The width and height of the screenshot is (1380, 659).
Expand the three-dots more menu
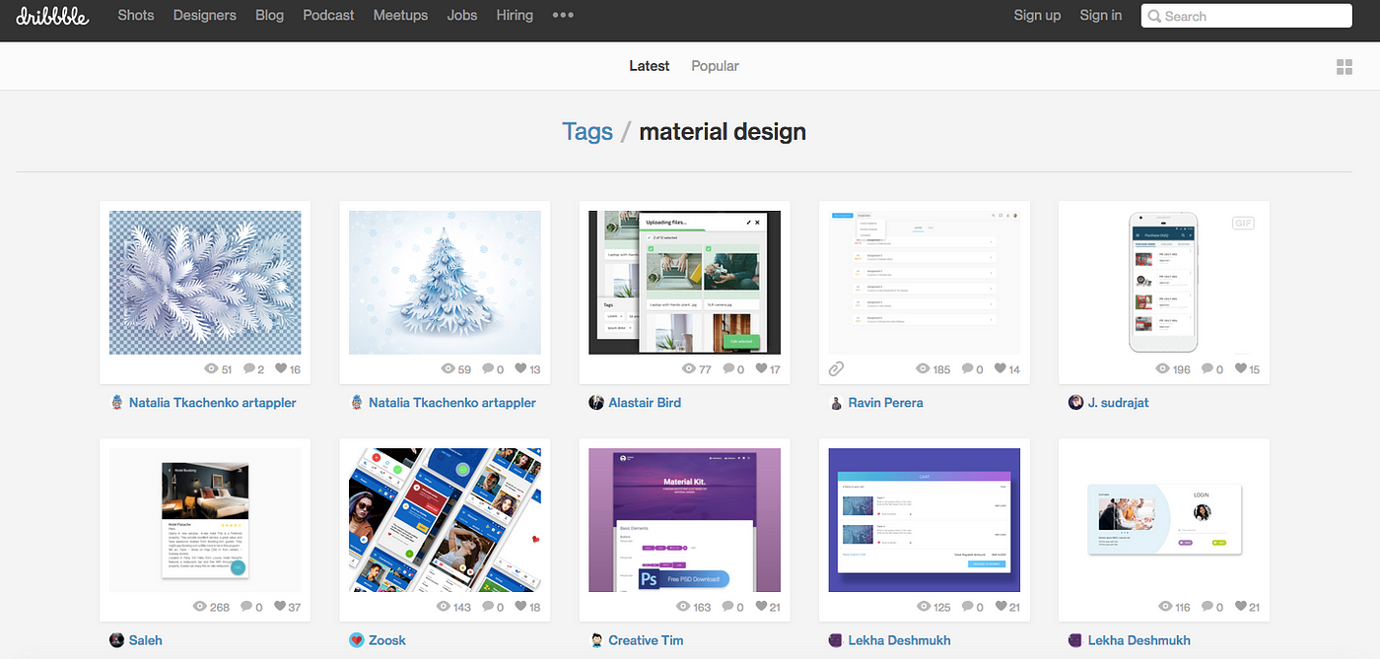563,16
